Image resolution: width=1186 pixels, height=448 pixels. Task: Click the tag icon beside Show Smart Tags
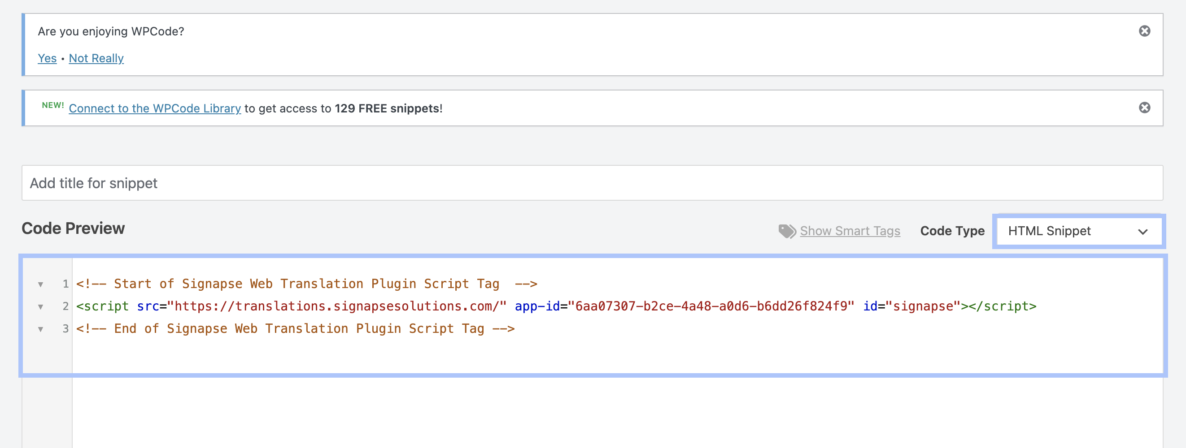(x=787, y=231)
